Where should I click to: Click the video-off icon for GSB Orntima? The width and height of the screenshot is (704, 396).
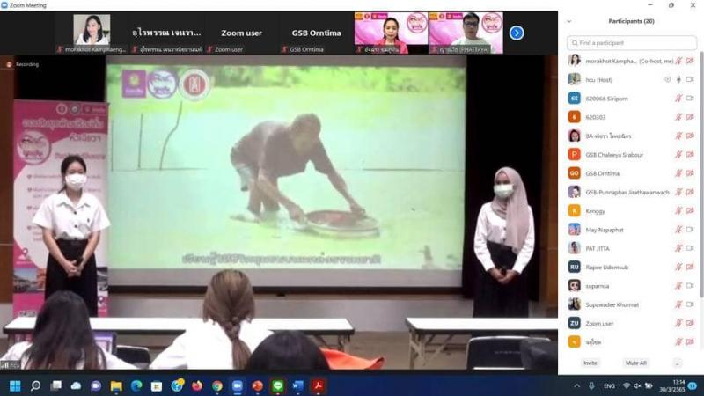point(690,173)
